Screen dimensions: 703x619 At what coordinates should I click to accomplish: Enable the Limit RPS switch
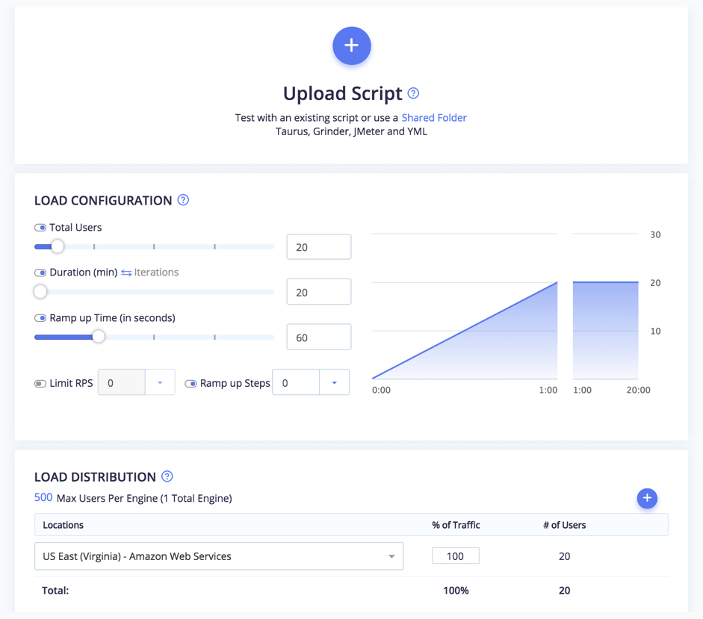click(x=40, y=384)
